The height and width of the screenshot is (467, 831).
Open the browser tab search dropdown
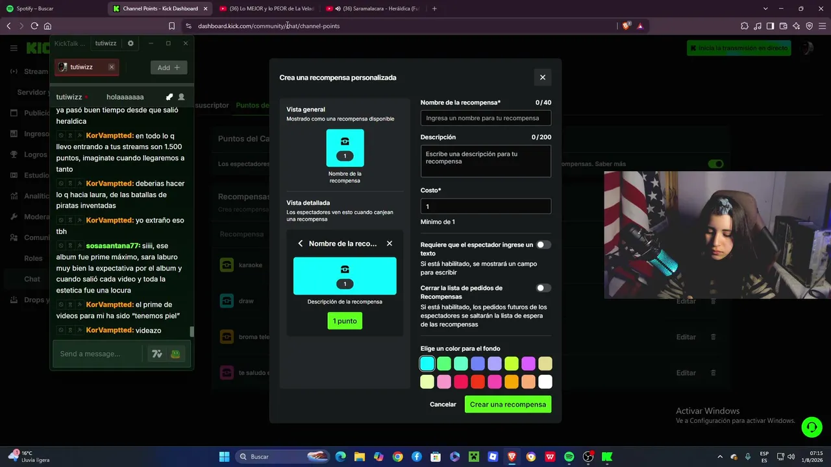click(x=765, y=8)
